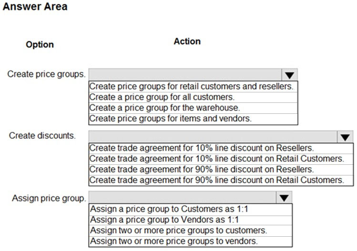
Task: Open the Create discounts dropdown arrow
Action: 345,137
